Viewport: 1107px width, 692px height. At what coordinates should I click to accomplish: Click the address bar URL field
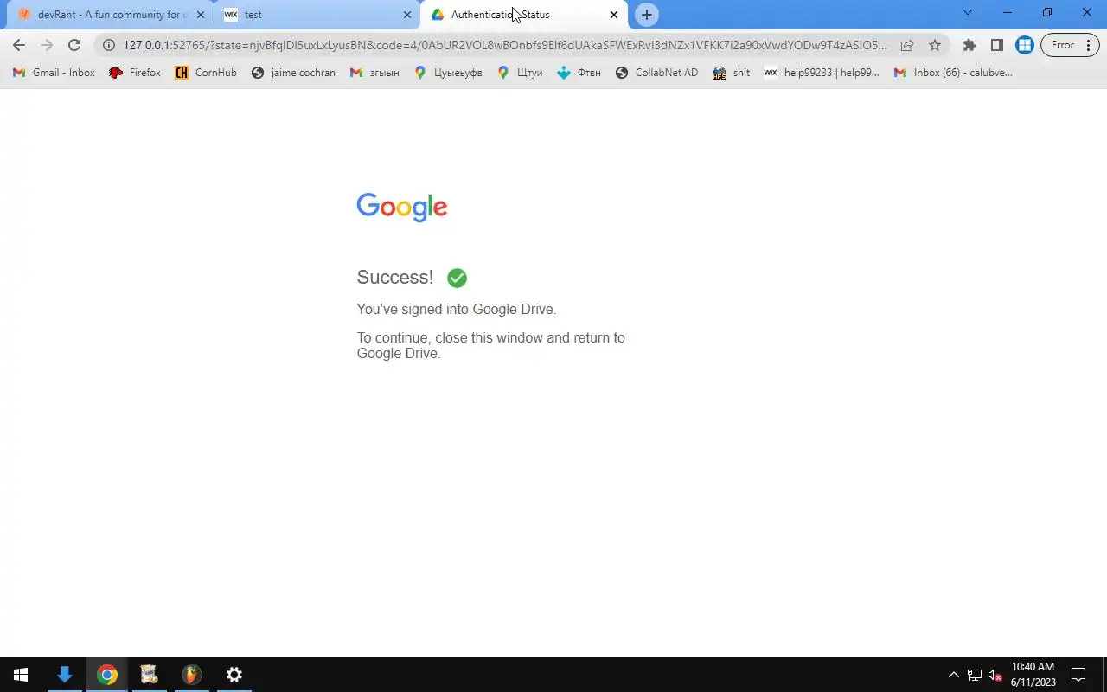coord(505,45)
